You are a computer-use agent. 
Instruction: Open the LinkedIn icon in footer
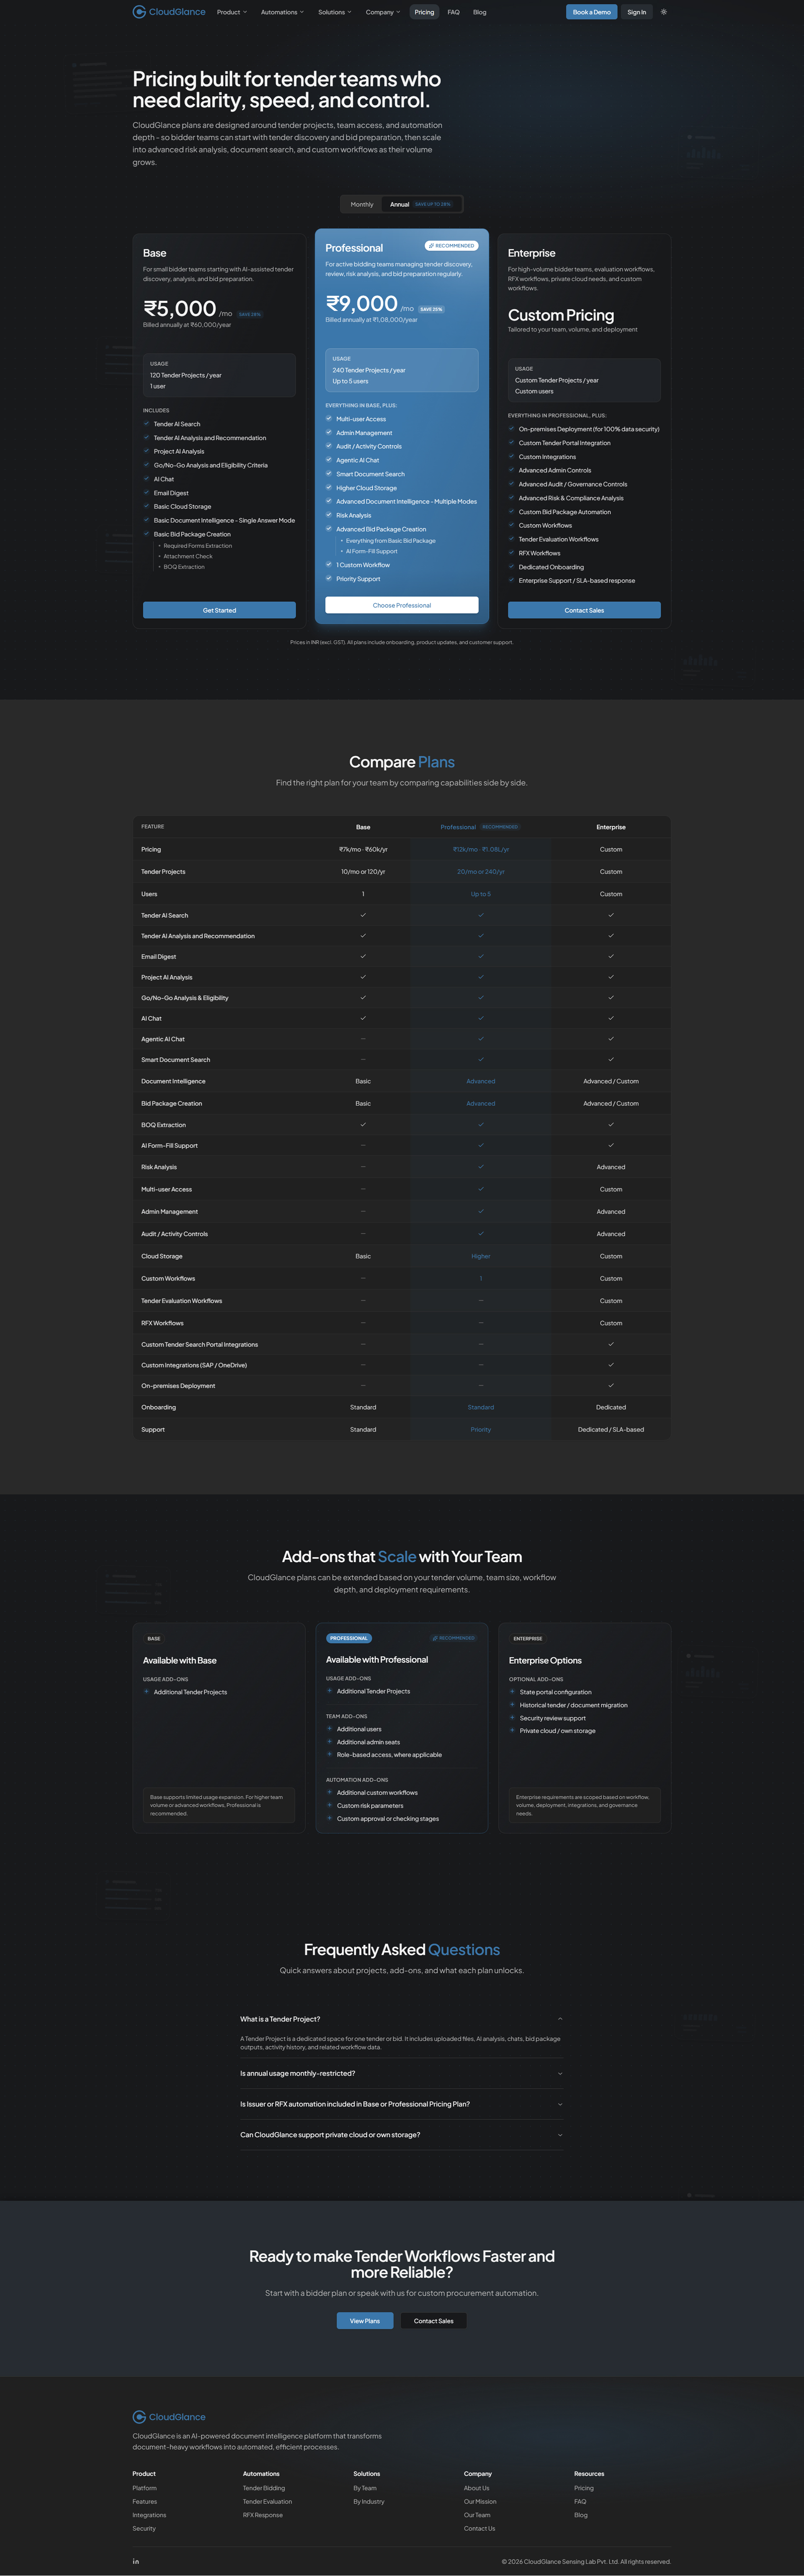136,2561
